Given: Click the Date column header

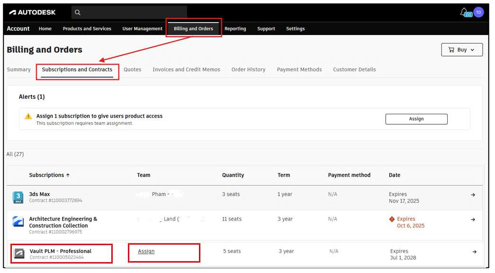Looking at the screenshot, I should 395,175.
